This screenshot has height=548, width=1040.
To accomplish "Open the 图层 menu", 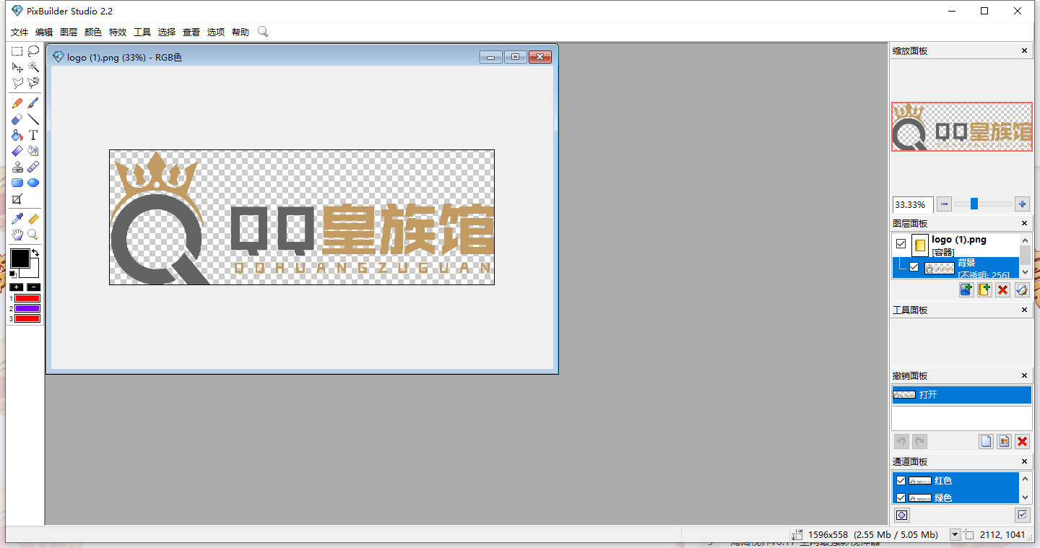I will pos(69,32).
